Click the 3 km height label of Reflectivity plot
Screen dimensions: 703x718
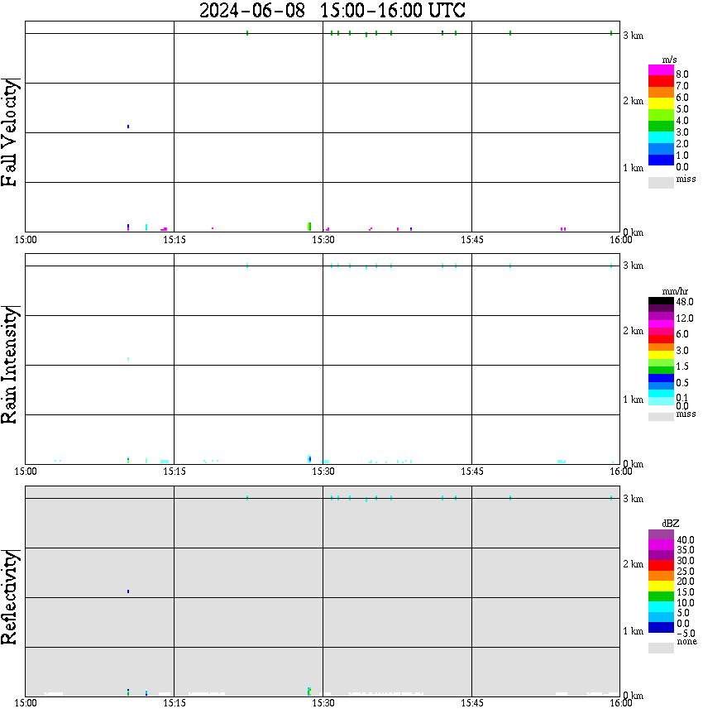coord(633,498)
